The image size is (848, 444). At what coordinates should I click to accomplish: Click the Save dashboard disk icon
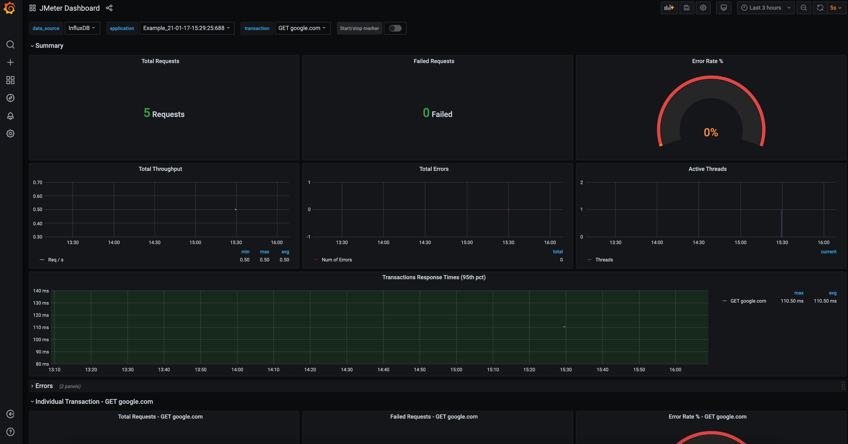coord(686,8)
